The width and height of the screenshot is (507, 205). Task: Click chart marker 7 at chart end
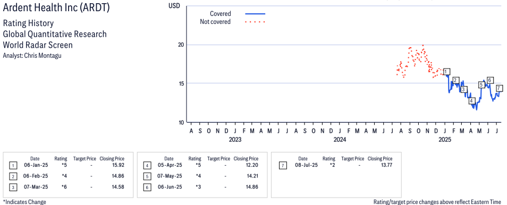click(499, 88)
